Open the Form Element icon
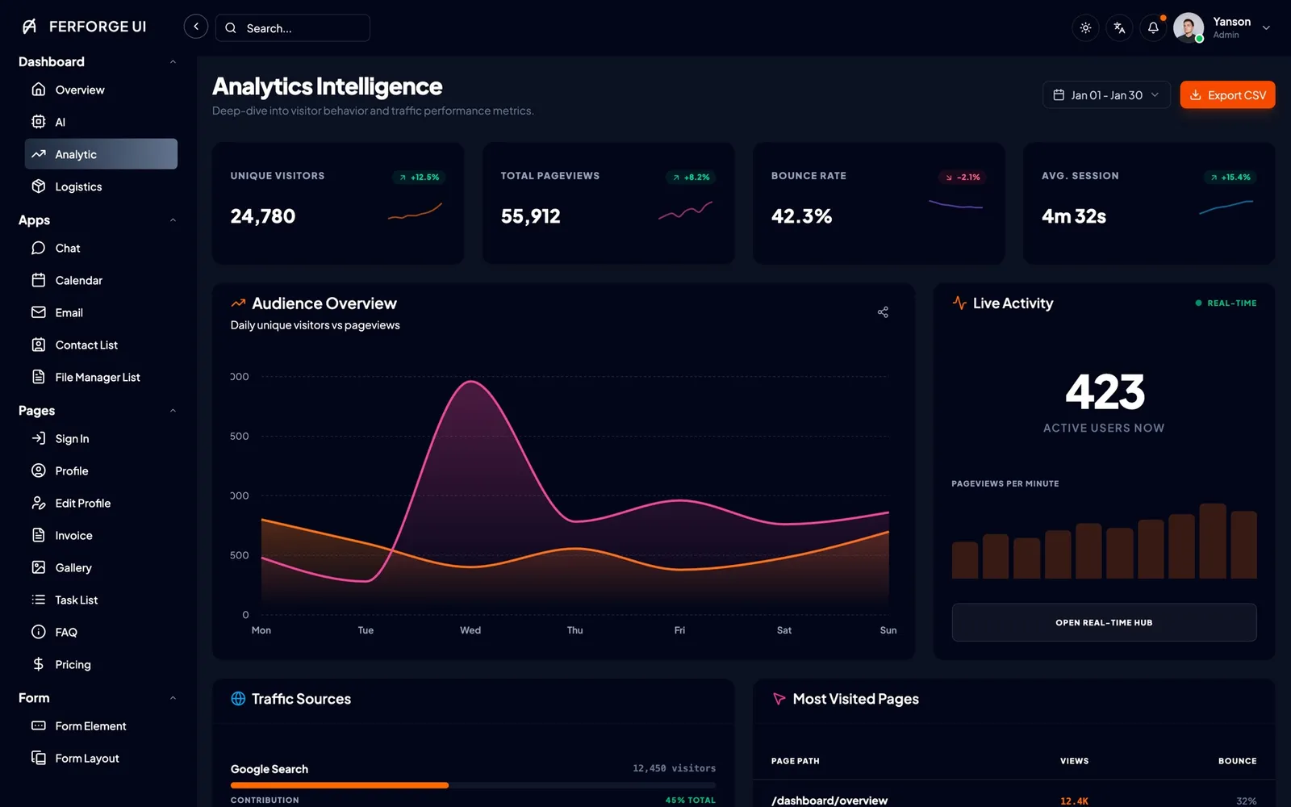 (38, 725)
